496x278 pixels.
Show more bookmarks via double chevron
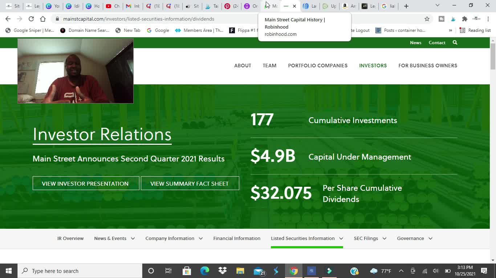[x=450, y=30]
